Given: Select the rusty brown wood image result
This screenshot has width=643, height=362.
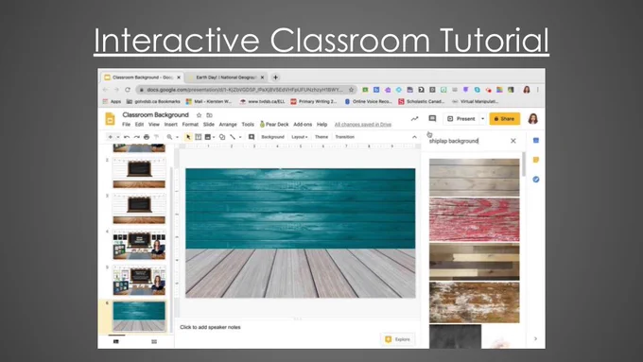Looking at the screenshot, I should click(x=474, y=302).
